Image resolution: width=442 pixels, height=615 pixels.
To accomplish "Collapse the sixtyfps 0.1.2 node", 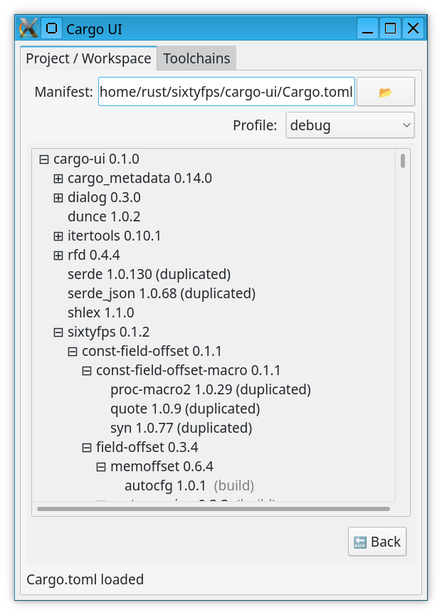I will coord(58,332).
